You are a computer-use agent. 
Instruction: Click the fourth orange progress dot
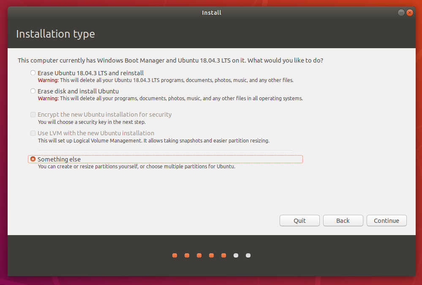tap(211, 255)
